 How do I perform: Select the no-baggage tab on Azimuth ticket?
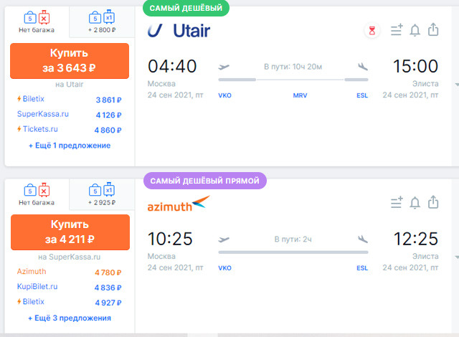[x=37, y=194]
